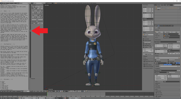The image size is (181, 99).
Task: Open the Cycles Render engine dropdown
Action: [50, 3]
